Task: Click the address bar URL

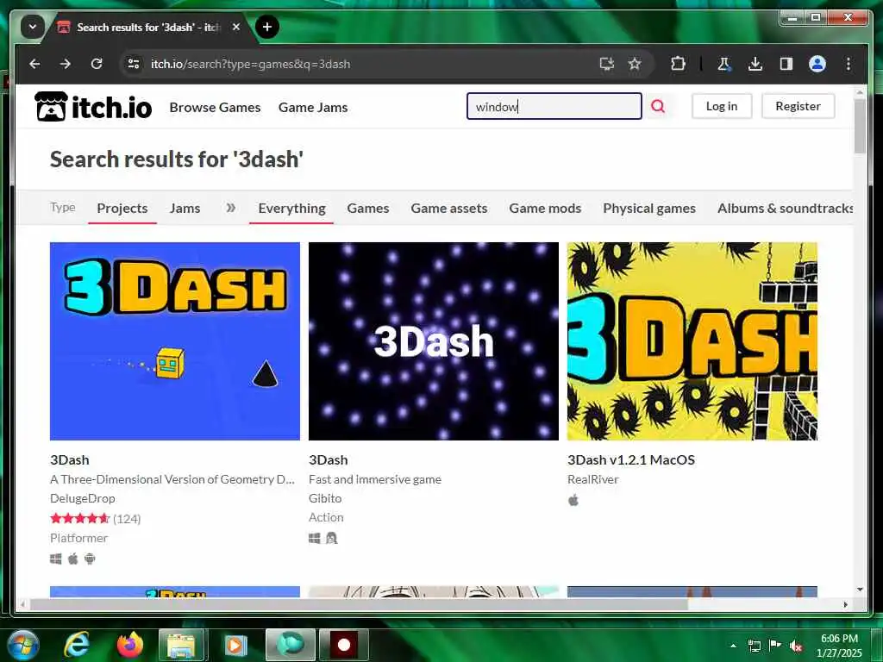Action: tap(251, 64)
